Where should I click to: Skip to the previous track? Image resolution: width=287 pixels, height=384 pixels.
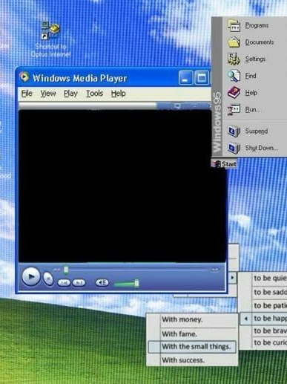(x=64, y=283)
